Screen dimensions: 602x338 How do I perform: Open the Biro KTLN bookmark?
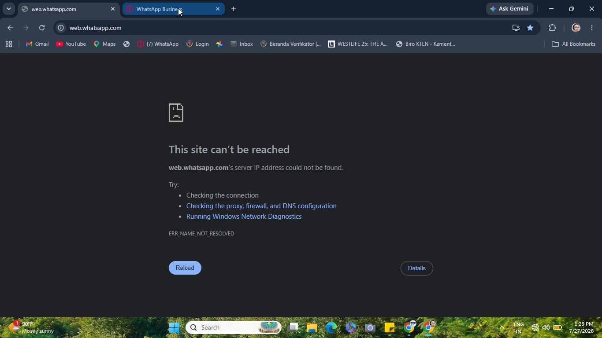[426, 44]
